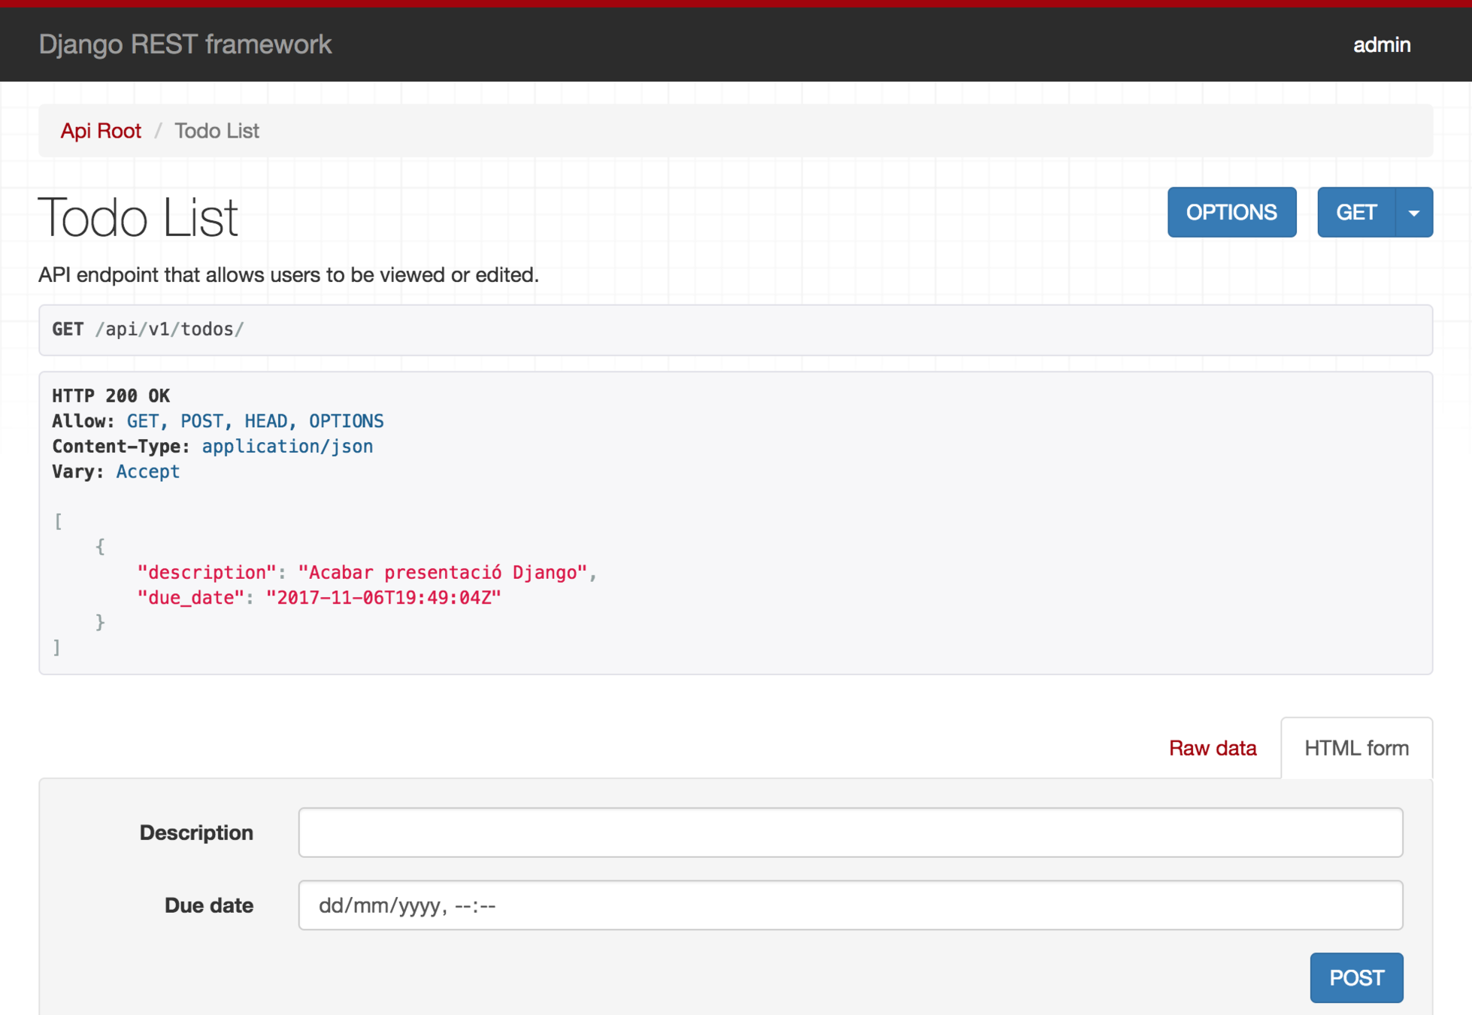
Task: Submit the form with POST button
Action: tap(1355, 977)
